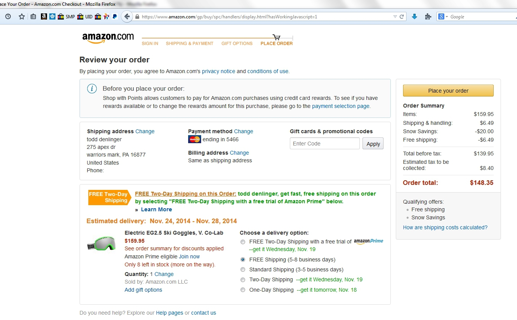Open the colorful figure bookmark icon
The height and width of the screenshot is (320, 517).
[106, 16]
